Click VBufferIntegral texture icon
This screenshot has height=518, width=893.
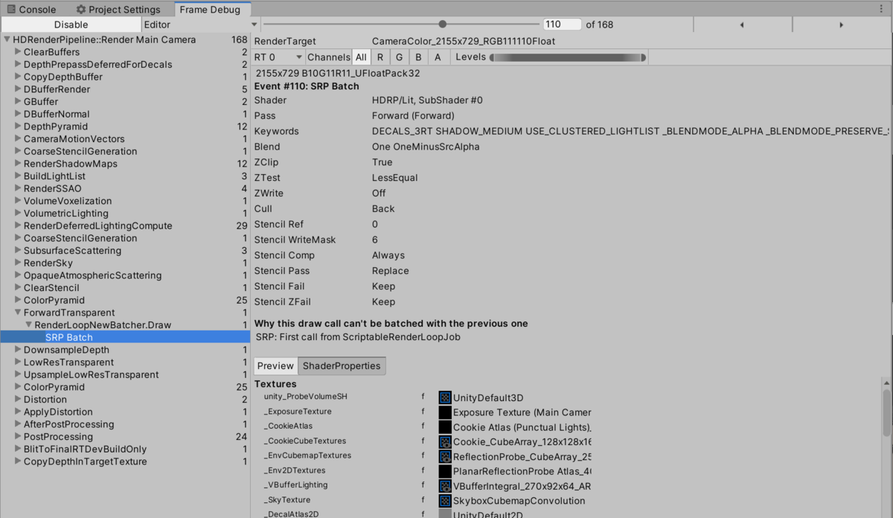point(445,485)
